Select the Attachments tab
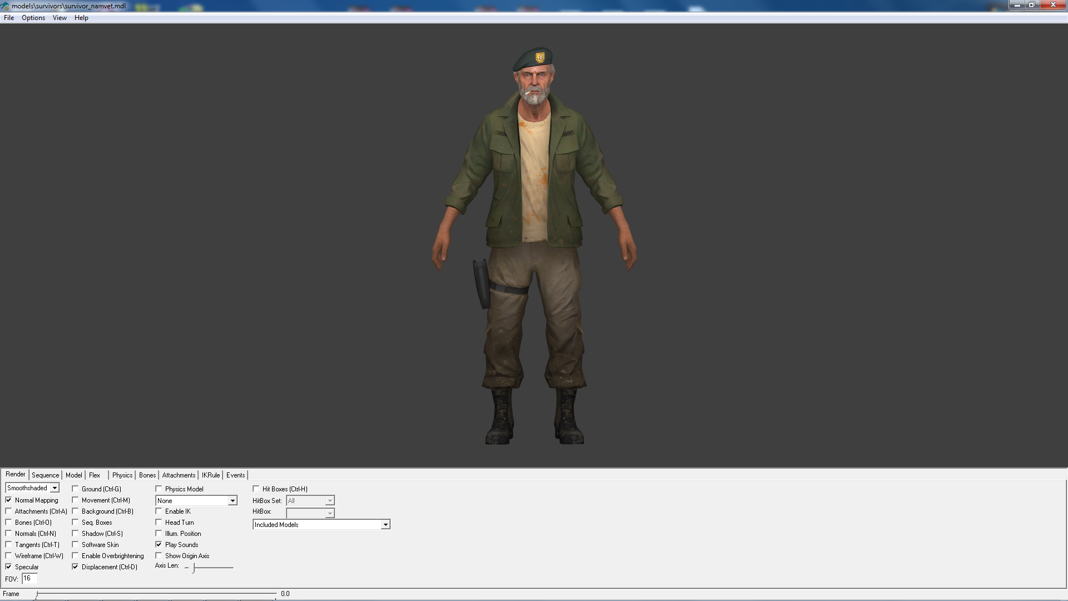This screenshot has width=1068, height=601. click(x=179, y=475)
